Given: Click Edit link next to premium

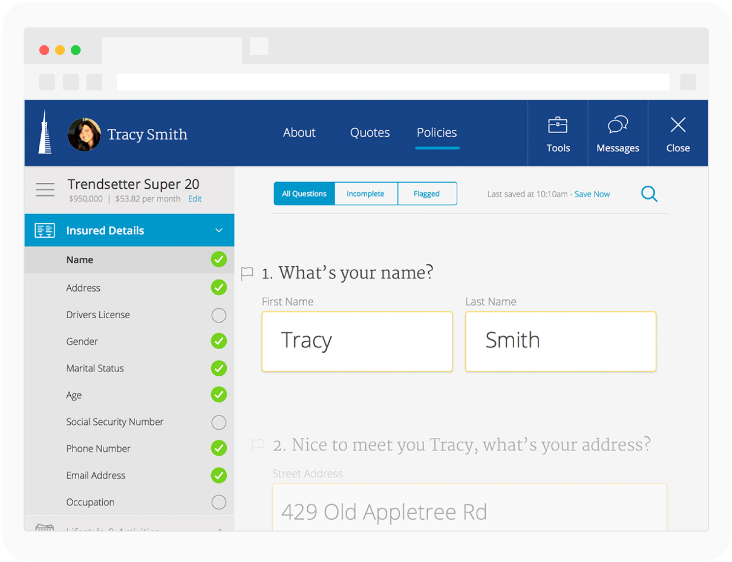Looking at the screenshot, I should (195, 199).
